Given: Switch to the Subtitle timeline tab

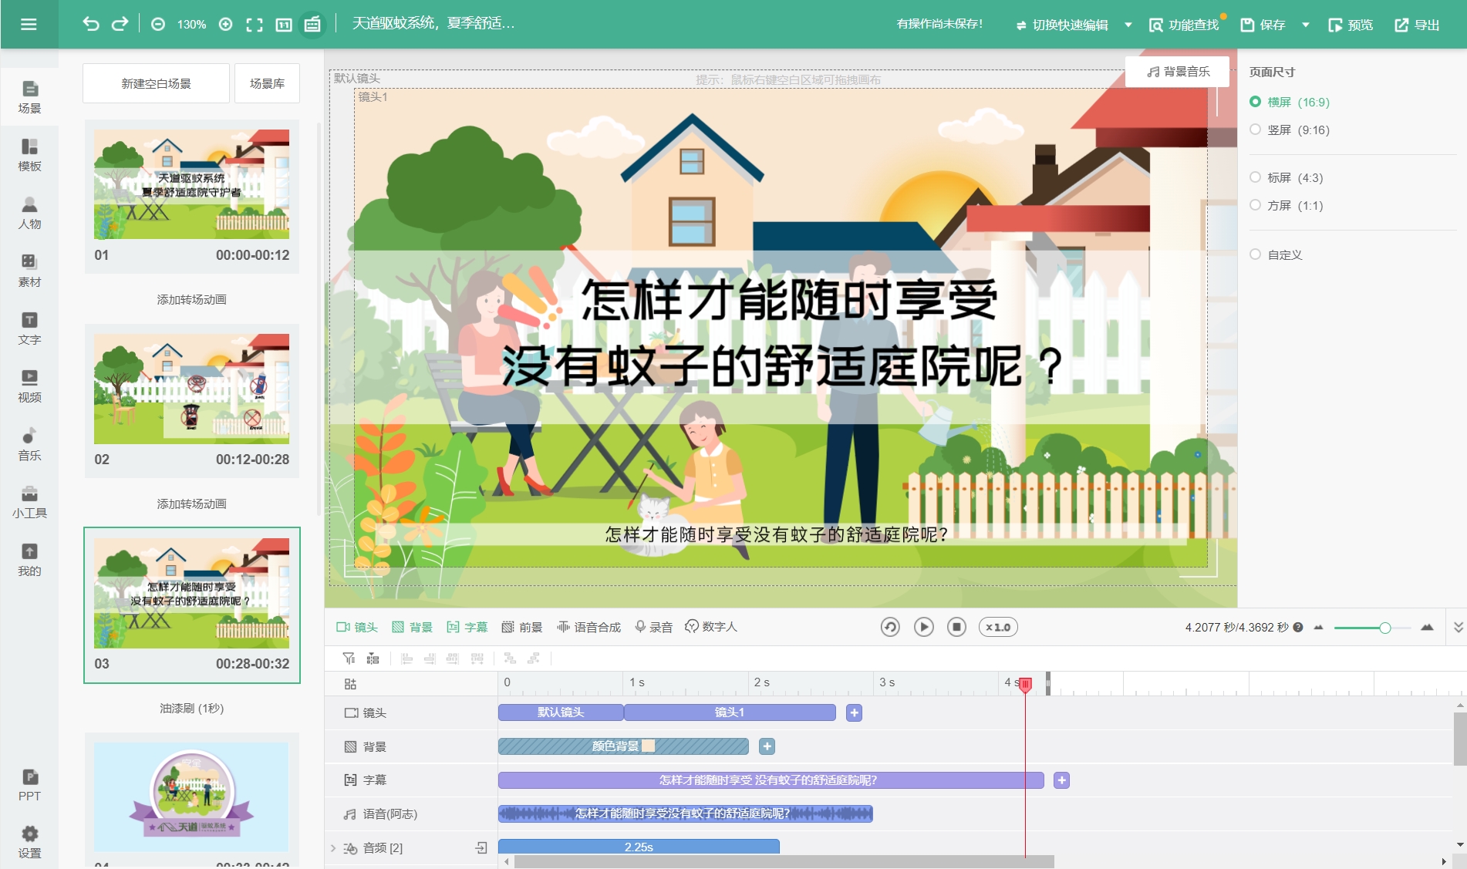Looking at the screenshot, I should (x=467, y=627).
